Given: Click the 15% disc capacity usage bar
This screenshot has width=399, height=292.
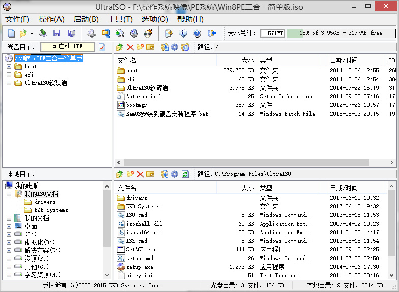Looking at the screenshot, I should [341, 33].
